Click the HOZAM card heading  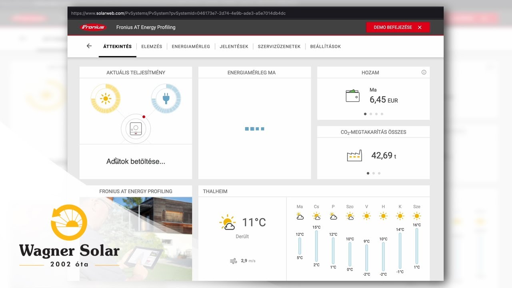pyautogui.click(x=370, y=72)
